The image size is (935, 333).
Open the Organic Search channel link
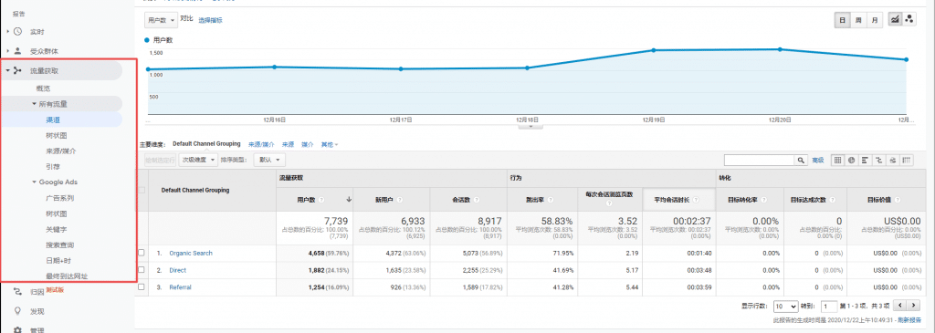coord(191,254)
